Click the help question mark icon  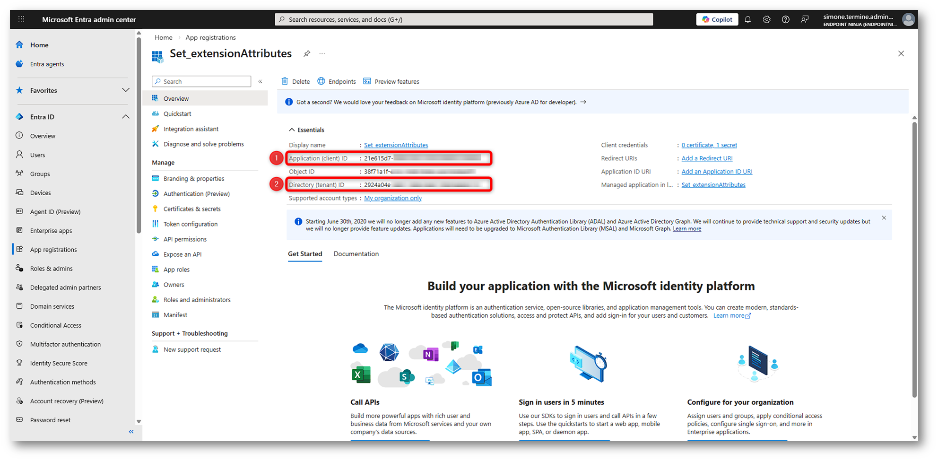click(785, 19)
